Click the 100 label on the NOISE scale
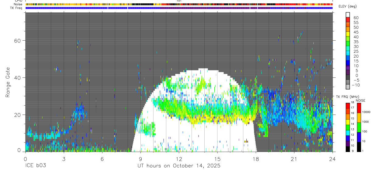The image size is (374, 172). pos(364,131)
